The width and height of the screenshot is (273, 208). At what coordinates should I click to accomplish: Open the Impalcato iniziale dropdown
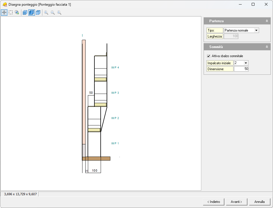(246, 63)
